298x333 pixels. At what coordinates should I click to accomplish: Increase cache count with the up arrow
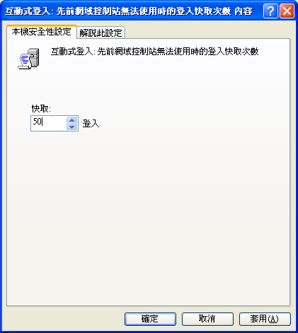[72, 120]
